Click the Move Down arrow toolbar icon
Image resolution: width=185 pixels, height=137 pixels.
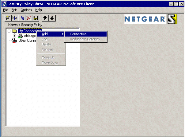(x=52, y=18)
